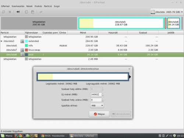Click the clipboard tray icon
This screenshot has width=184, height=138.
[x=163, y=136]
